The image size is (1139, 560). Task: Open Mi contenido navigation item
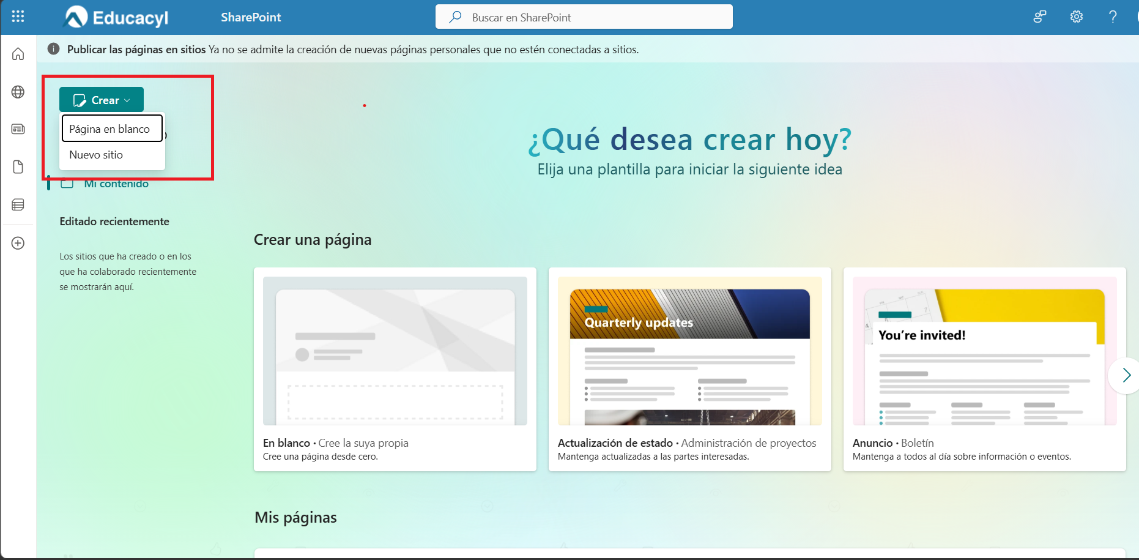[x=116, y=184]
